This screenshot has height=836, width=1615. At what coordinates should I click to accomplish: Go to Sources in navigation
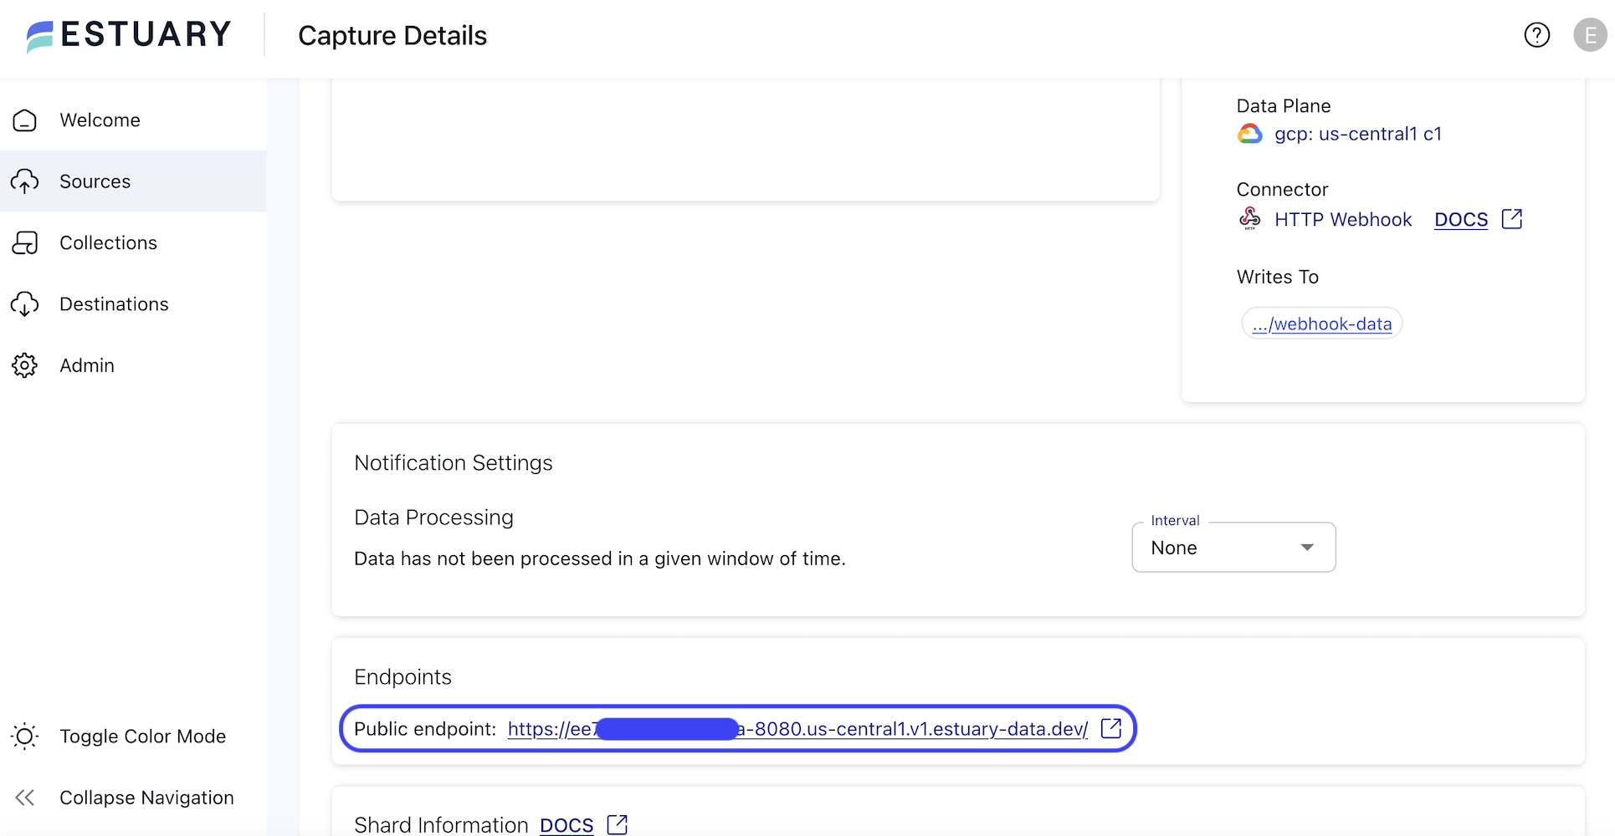click(95, 181)
